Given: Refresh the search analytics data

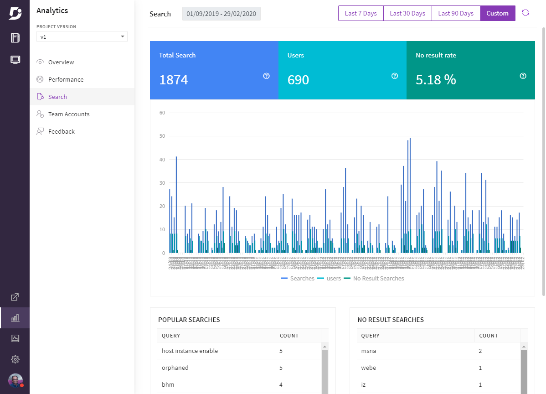Looking at the screenshot, I should click(525, 13).
